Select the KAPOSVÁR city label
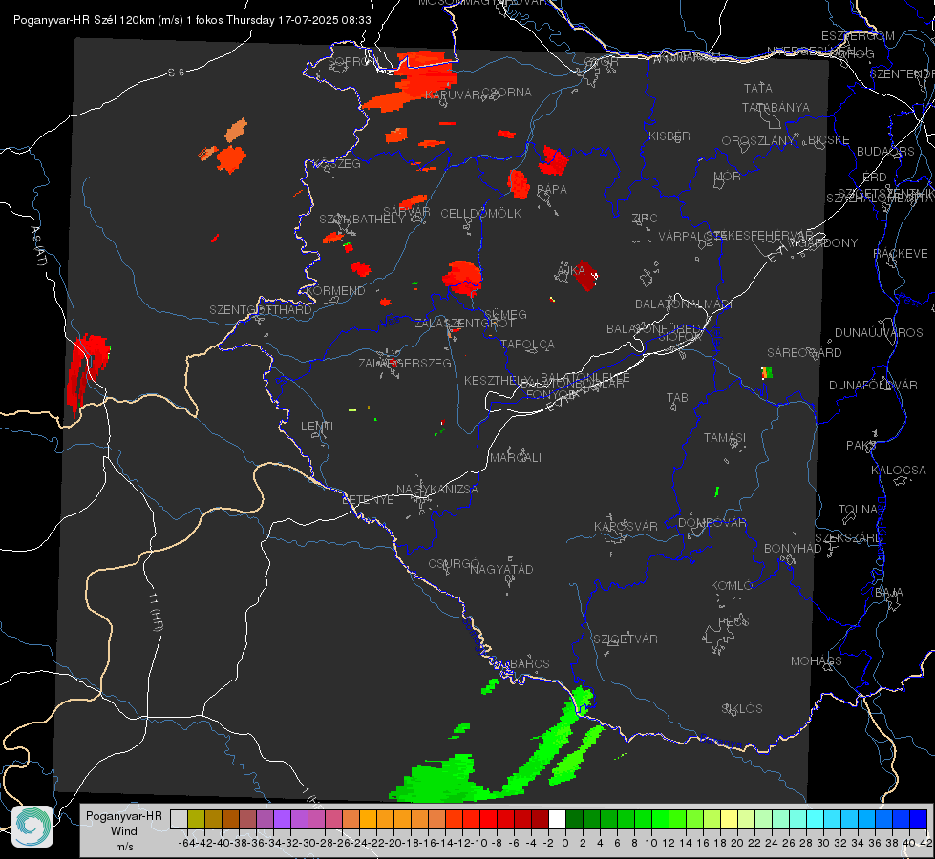Image resolution: width=935 pixels, height=859 pixels. click(x=626, y=526)
